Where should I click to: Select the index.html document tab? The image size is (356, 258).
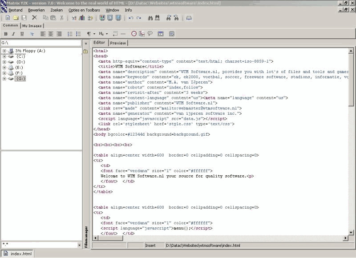coord(18,254)
